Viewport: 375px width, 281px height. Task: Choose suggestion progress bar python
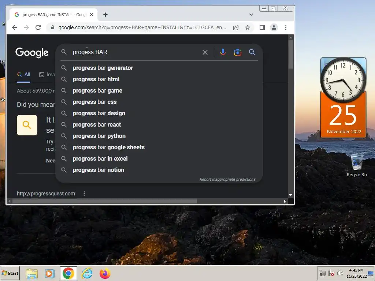(x=159, y=136)
